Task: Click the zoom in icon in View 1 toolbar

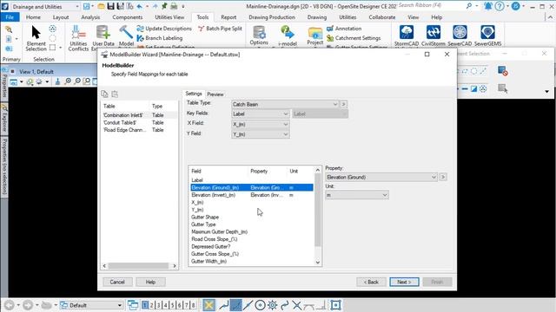Action: [68, 81]
